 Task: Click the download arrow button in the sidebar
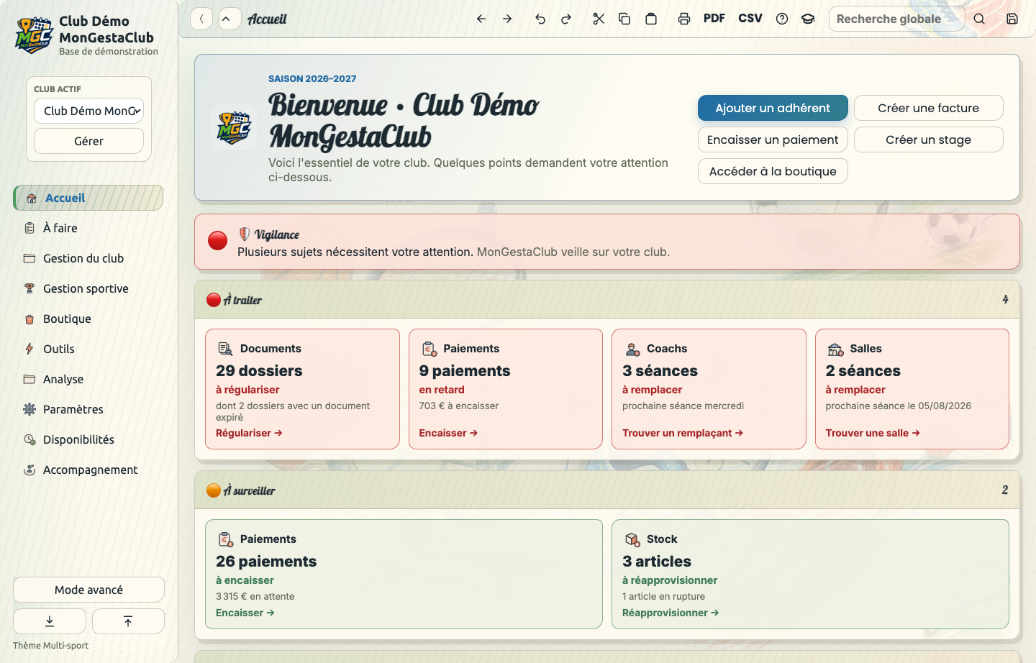(x=50, y=621)
